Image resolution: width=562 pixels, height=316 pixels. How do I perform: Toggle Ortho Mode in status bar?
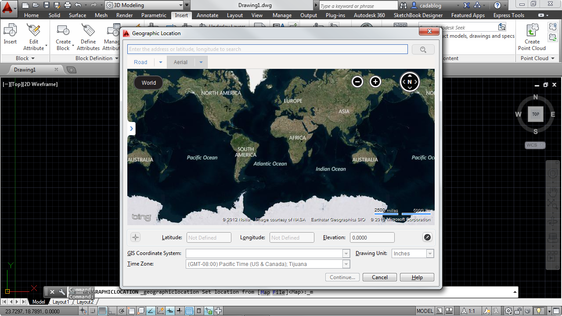click(112, 311)
